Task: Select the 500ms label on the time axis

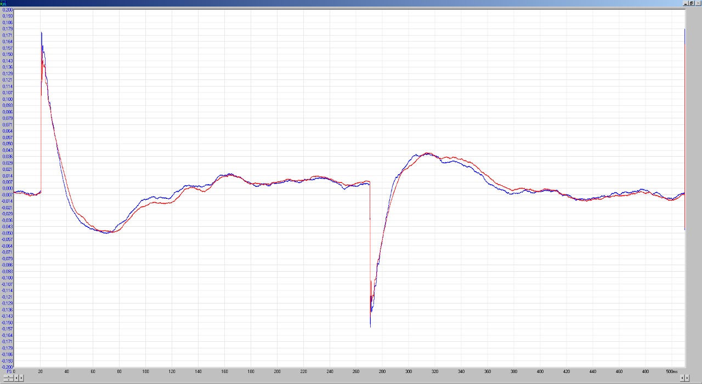Action: tap(672, 371)
